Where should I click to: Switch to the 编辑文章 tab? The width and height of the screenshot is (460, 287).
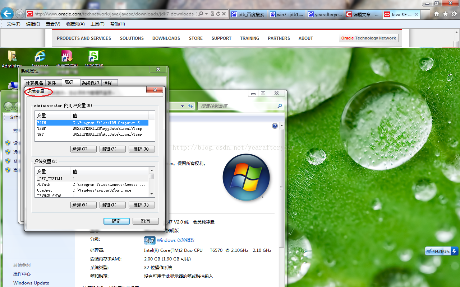click(363, 14)
